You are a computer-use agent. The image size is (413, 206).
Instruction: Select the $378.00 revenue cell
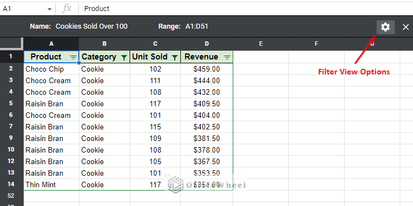[207, 150]
